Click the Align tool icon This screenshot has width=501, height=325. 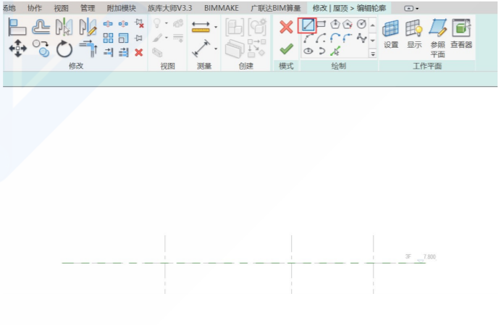pyautogui.click(x=17, y=28)
